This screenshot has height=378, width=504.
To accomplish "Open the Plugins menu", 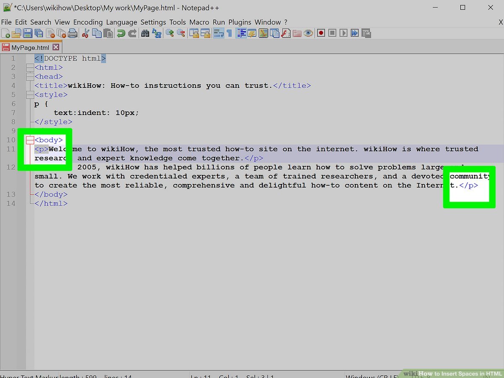I will (x=240, y=22).
